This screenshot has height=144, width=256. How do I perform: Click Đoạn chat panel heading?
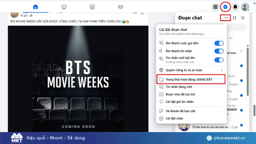190,18
